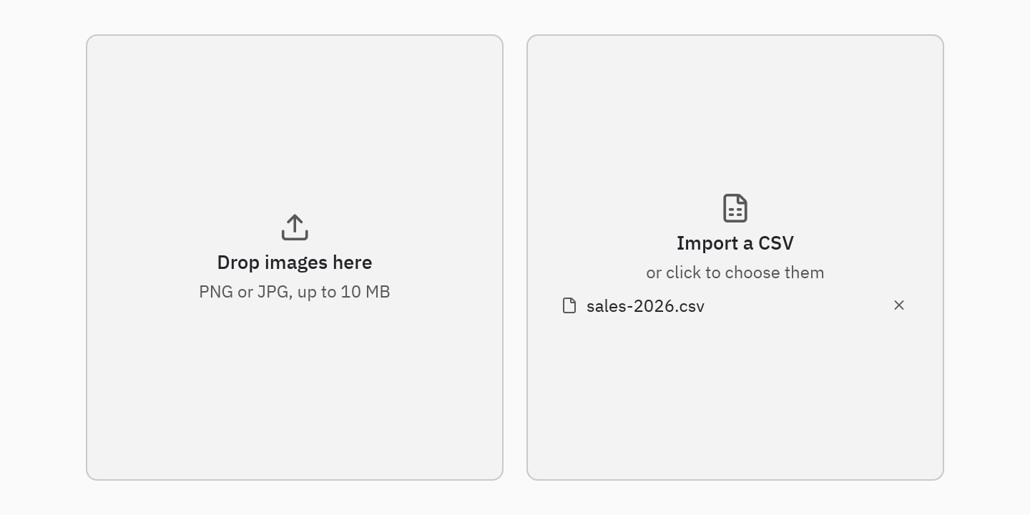Click the "Drop images here" heading
The width and height of the screenshot is (1030, 515).
point(295,263)
